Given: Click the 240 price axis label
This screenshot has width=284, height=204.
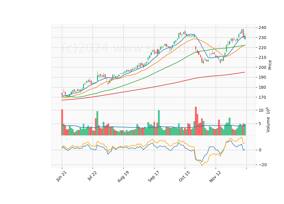Looking at the screenshot, I should (x=262, y=28).
